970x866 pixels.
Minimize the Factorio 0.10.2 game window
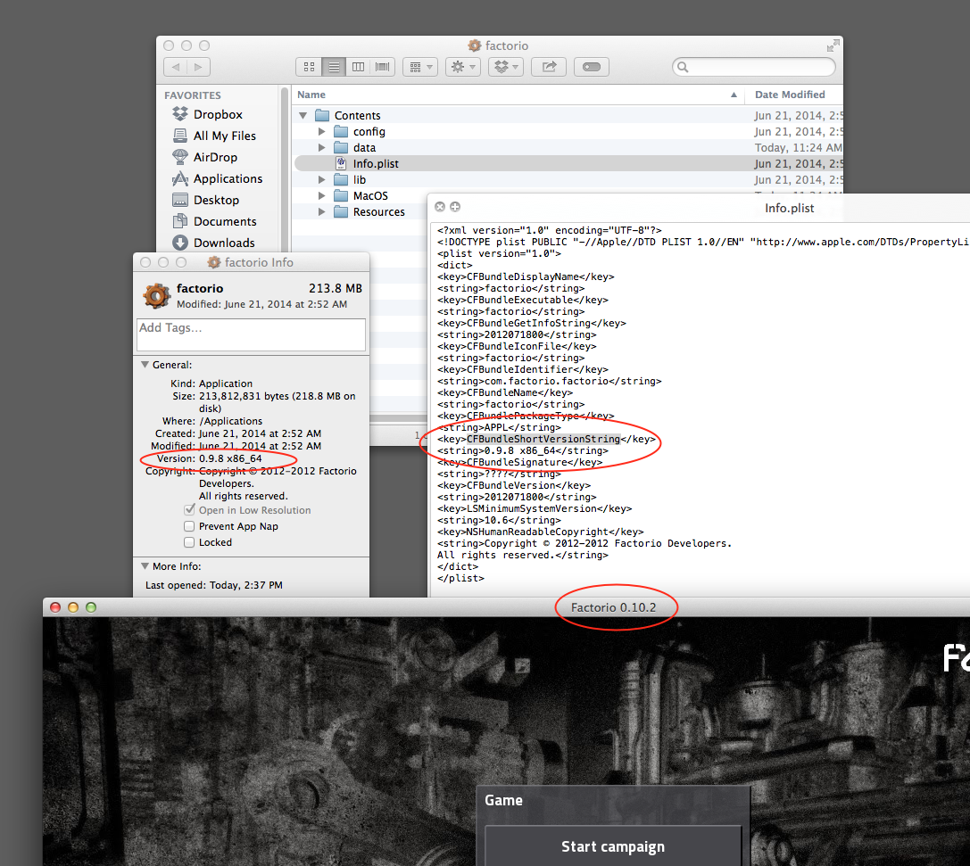click(73, 607)
